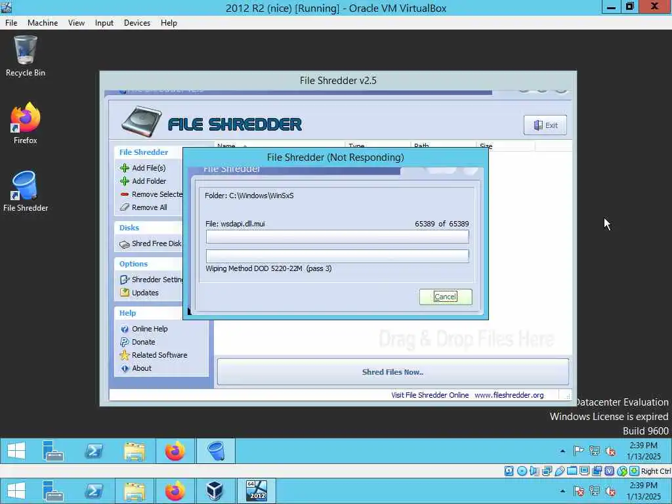Click the 'File: wsdapi.dll.mui' label
Image resolution: width=672 pixels, height=504 pixels.
(x=235, y=224)
